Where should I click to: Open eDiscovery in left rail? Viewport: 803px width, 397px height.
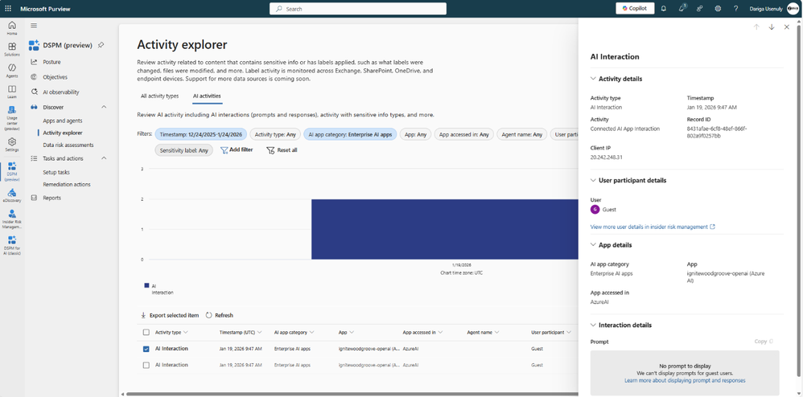[12, 195]
